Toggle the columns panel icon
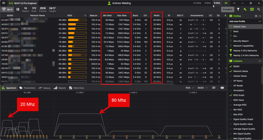The height and width of the screenshot is (140, 263). [x=252, y=10]
